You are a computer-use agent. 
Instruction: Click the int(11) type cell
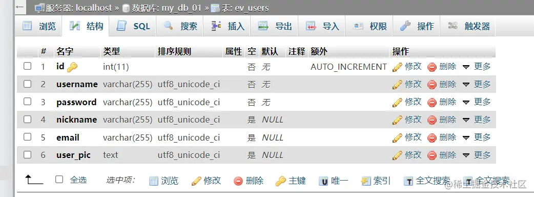(x=116, y=67)
